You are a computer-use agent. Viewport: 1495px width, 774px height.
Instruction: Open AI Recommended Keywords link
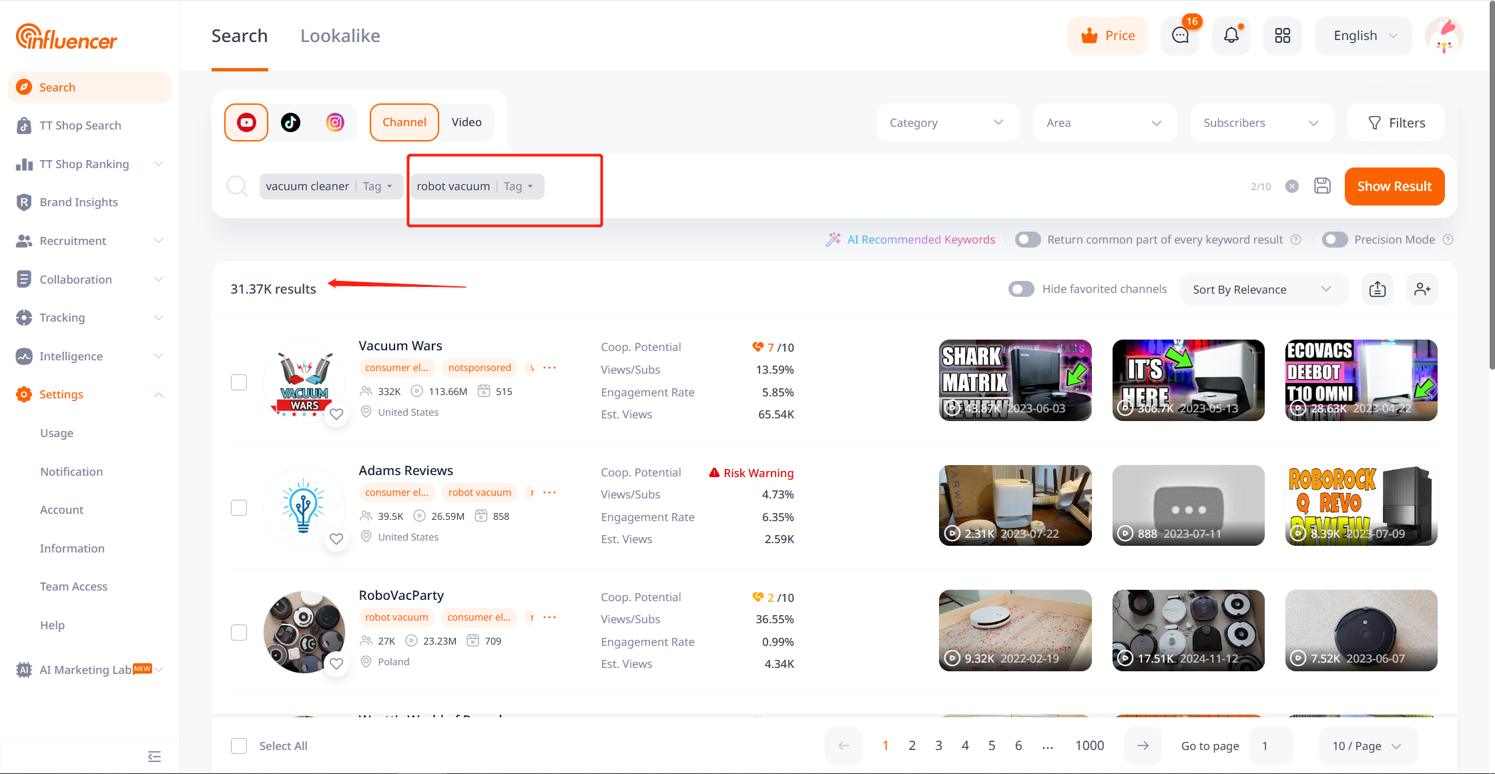point(920,240)
